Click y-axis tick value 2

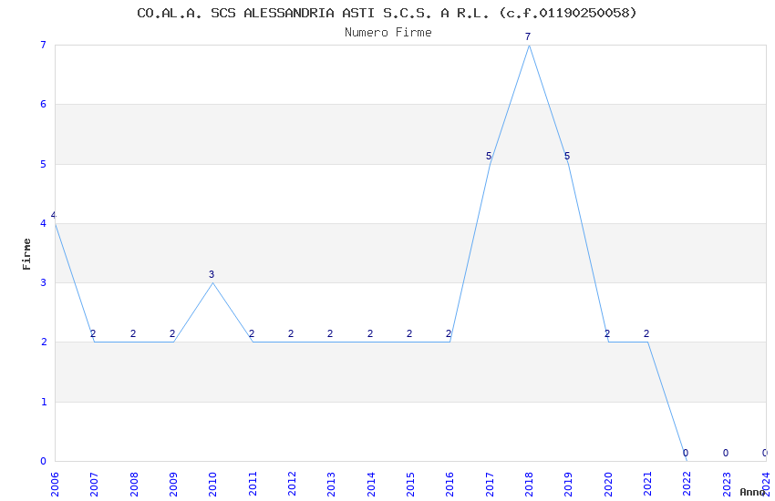coord(44,343)
